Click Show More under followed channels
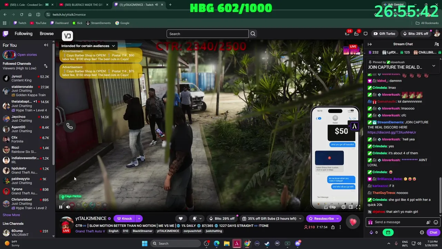Image resolution: width=442 pixels, height=249 pixels. tap(11, 215)
